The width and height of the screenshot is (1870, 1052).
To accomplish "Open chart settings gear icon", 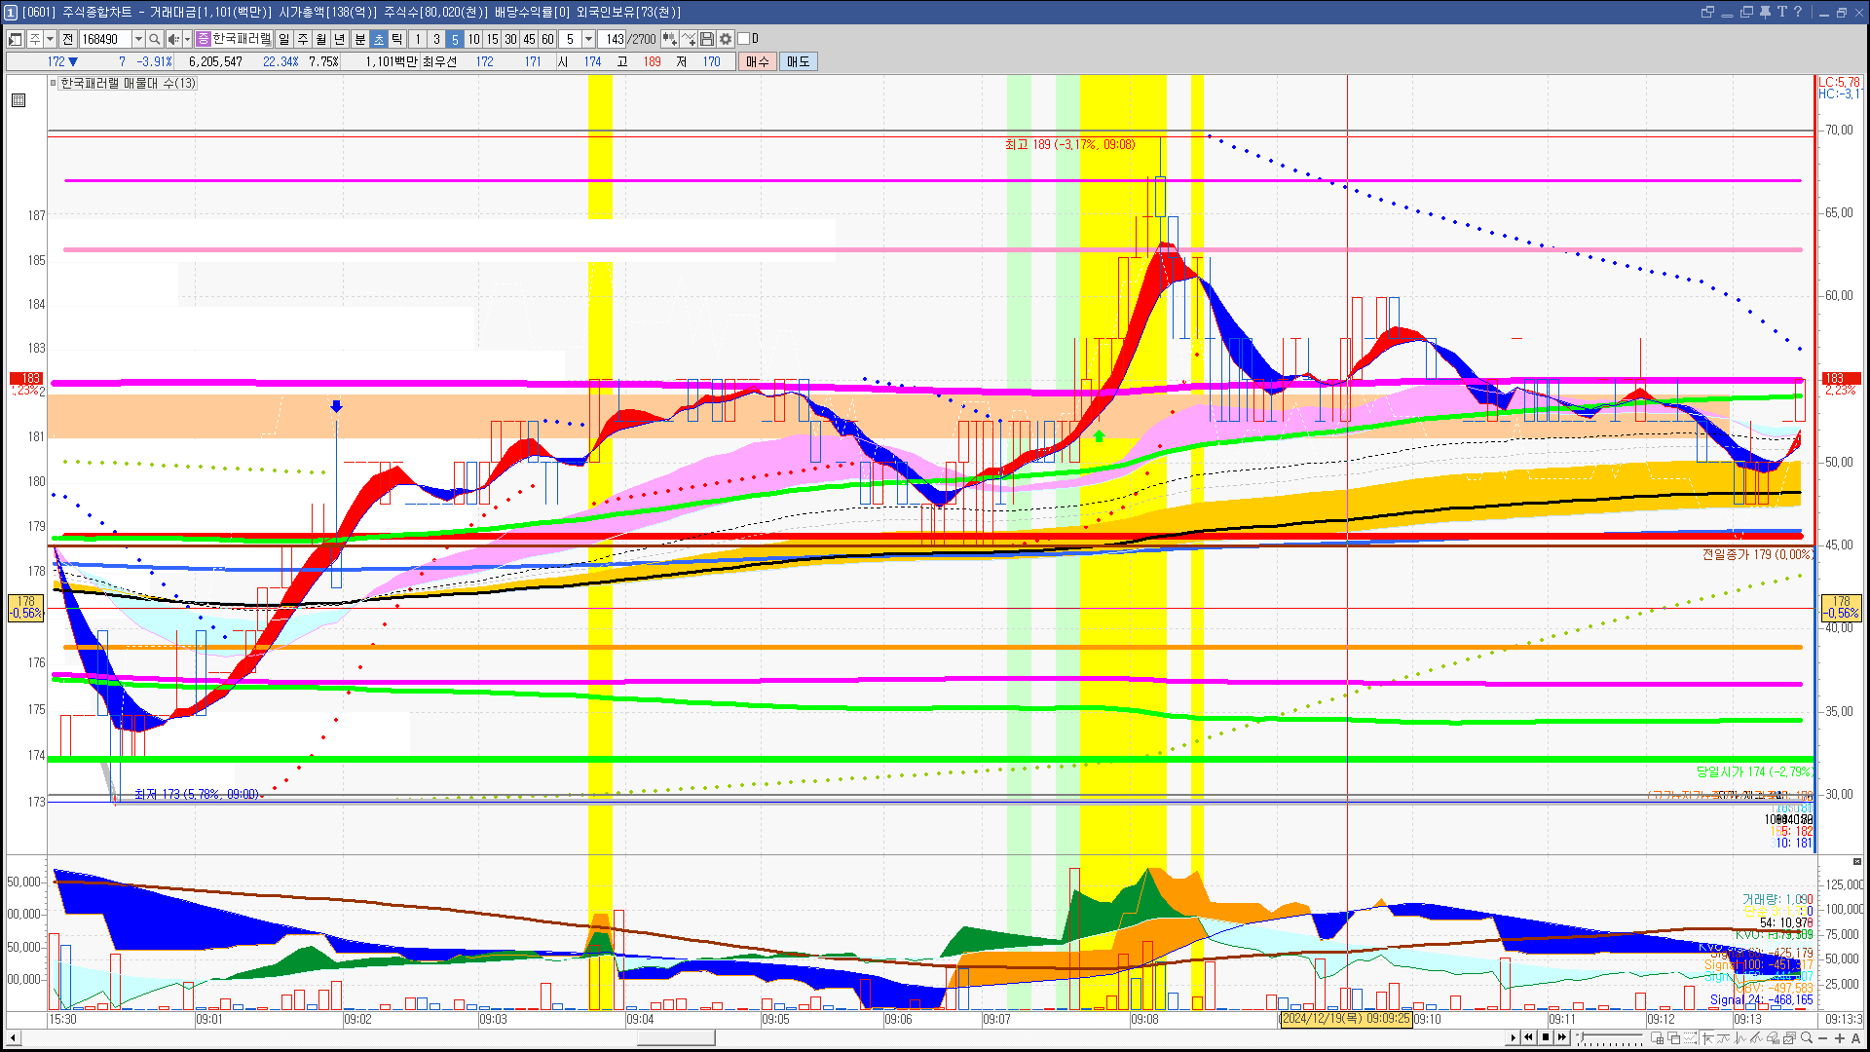I will click(726, 39).
